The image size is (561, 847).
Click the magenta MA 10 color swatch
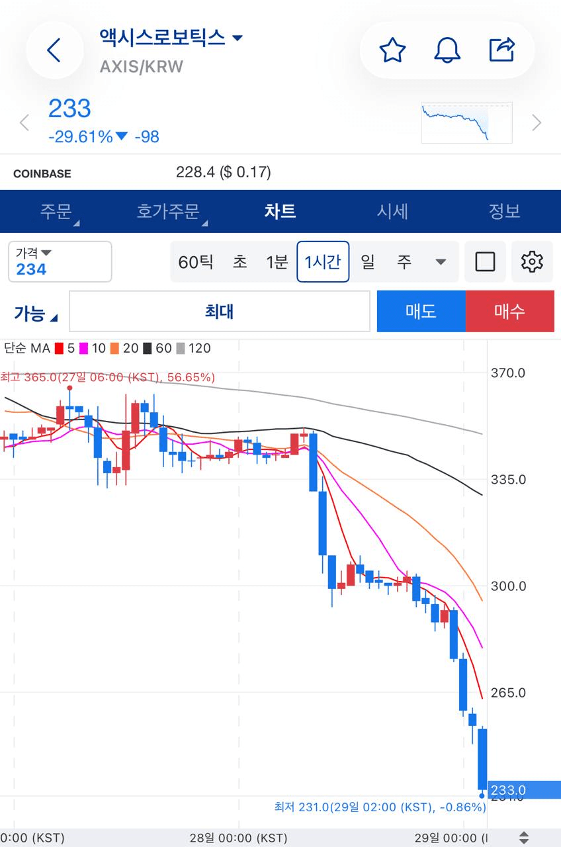coord(83,348)
